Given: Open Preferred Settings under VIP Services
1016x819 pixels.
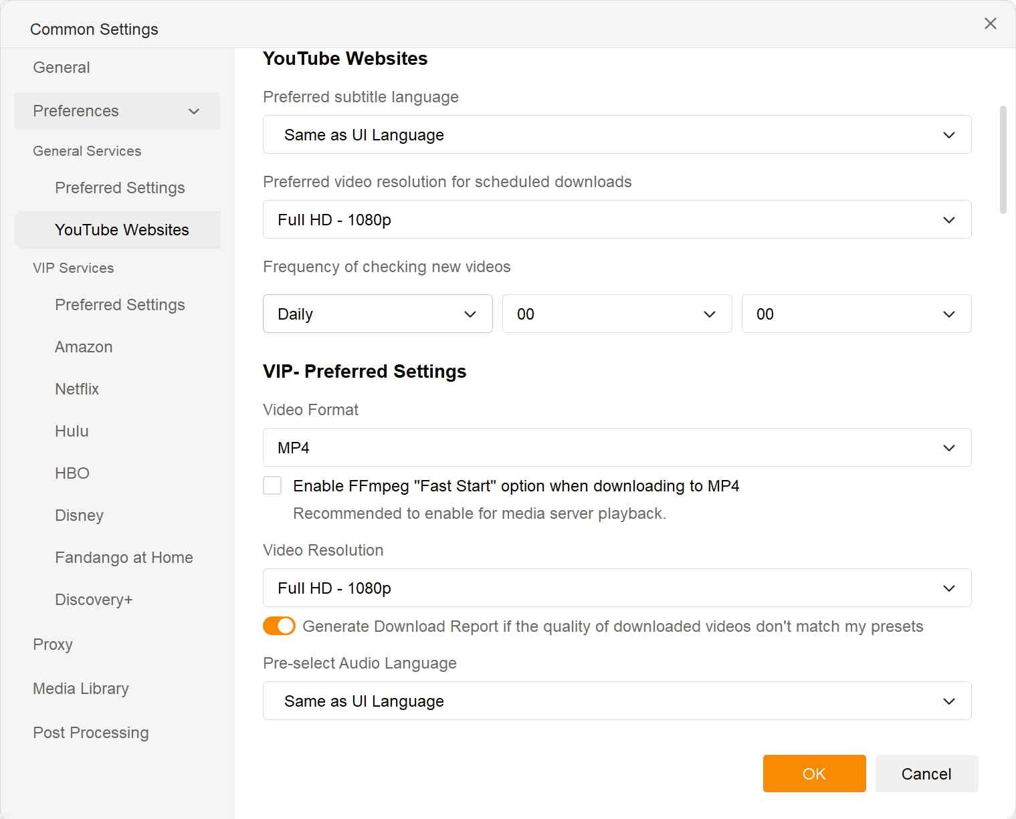Looking at the screenshot, I should pos(120,305).
